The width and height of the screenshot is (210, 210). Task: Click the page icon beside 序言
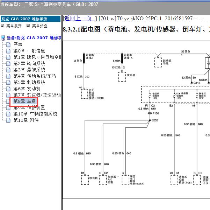tap(8, 44)
